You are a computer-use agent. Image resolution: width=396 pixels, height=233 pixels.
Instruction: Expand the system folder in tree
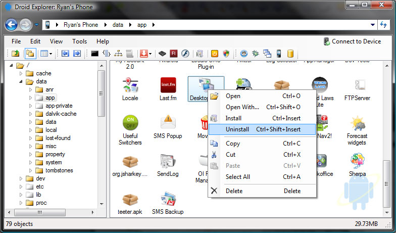point(30,163)
